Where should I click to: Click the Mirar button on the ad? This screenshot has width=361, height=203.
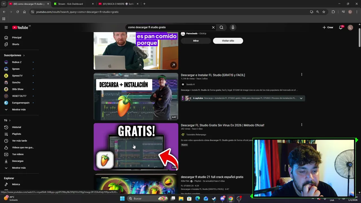pyautogui.click(x=196, y=41)
